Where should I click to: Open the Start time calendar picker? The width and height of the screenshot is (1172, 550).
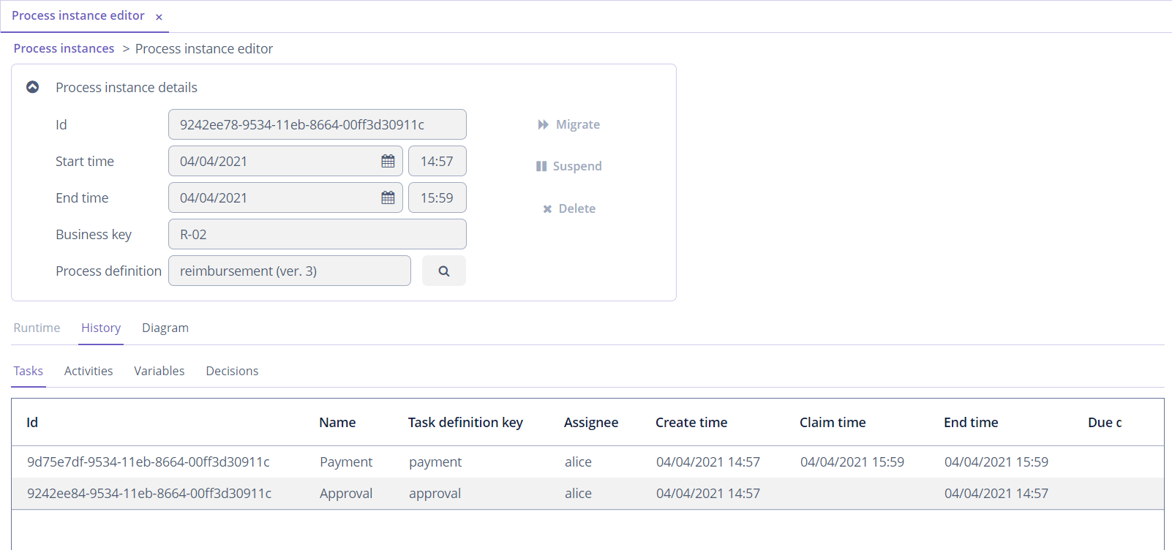click(x=388, y=161)
